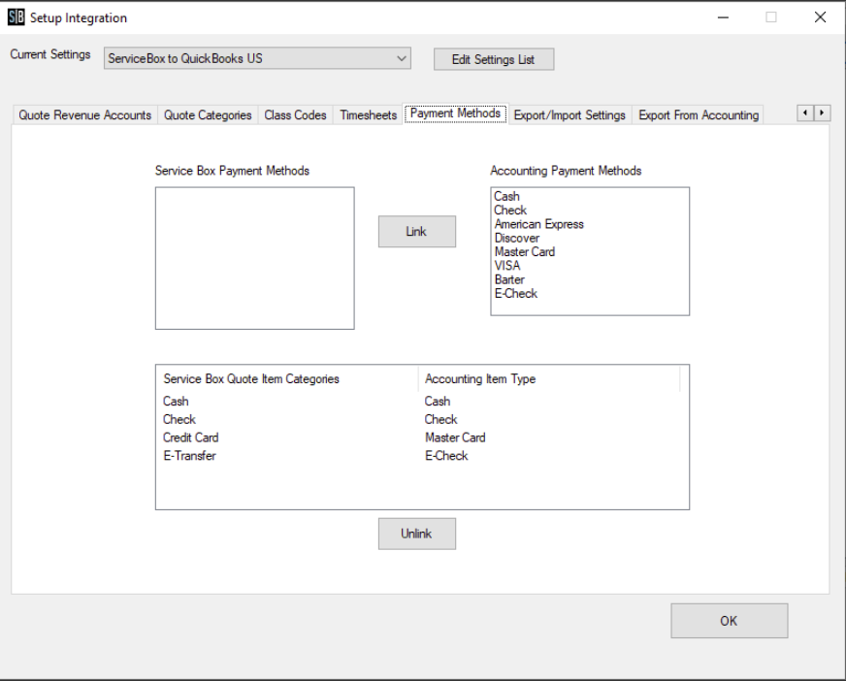
Task: Select the E-Transfer linked row
Action: [x=189, y=456]
